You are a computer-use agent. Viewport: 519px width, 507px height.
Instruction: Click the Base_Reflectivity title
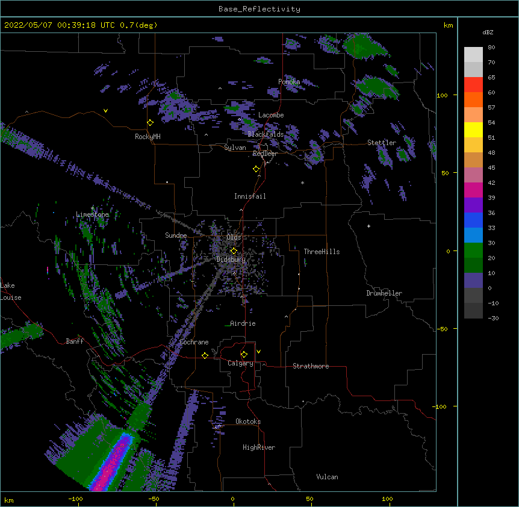(x=259, y=9)
